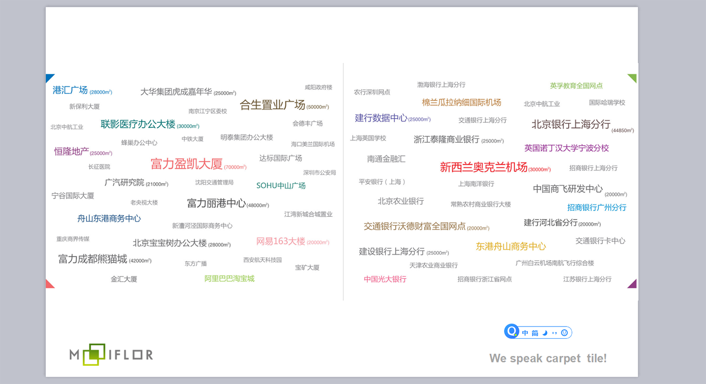Click 建设银行上海分行 text
This screenshot has width=706, height=384.
click(x=392, y=251)
